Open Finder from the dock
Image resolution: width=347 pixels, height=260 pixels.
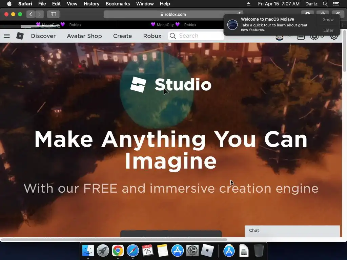point(88,251)
